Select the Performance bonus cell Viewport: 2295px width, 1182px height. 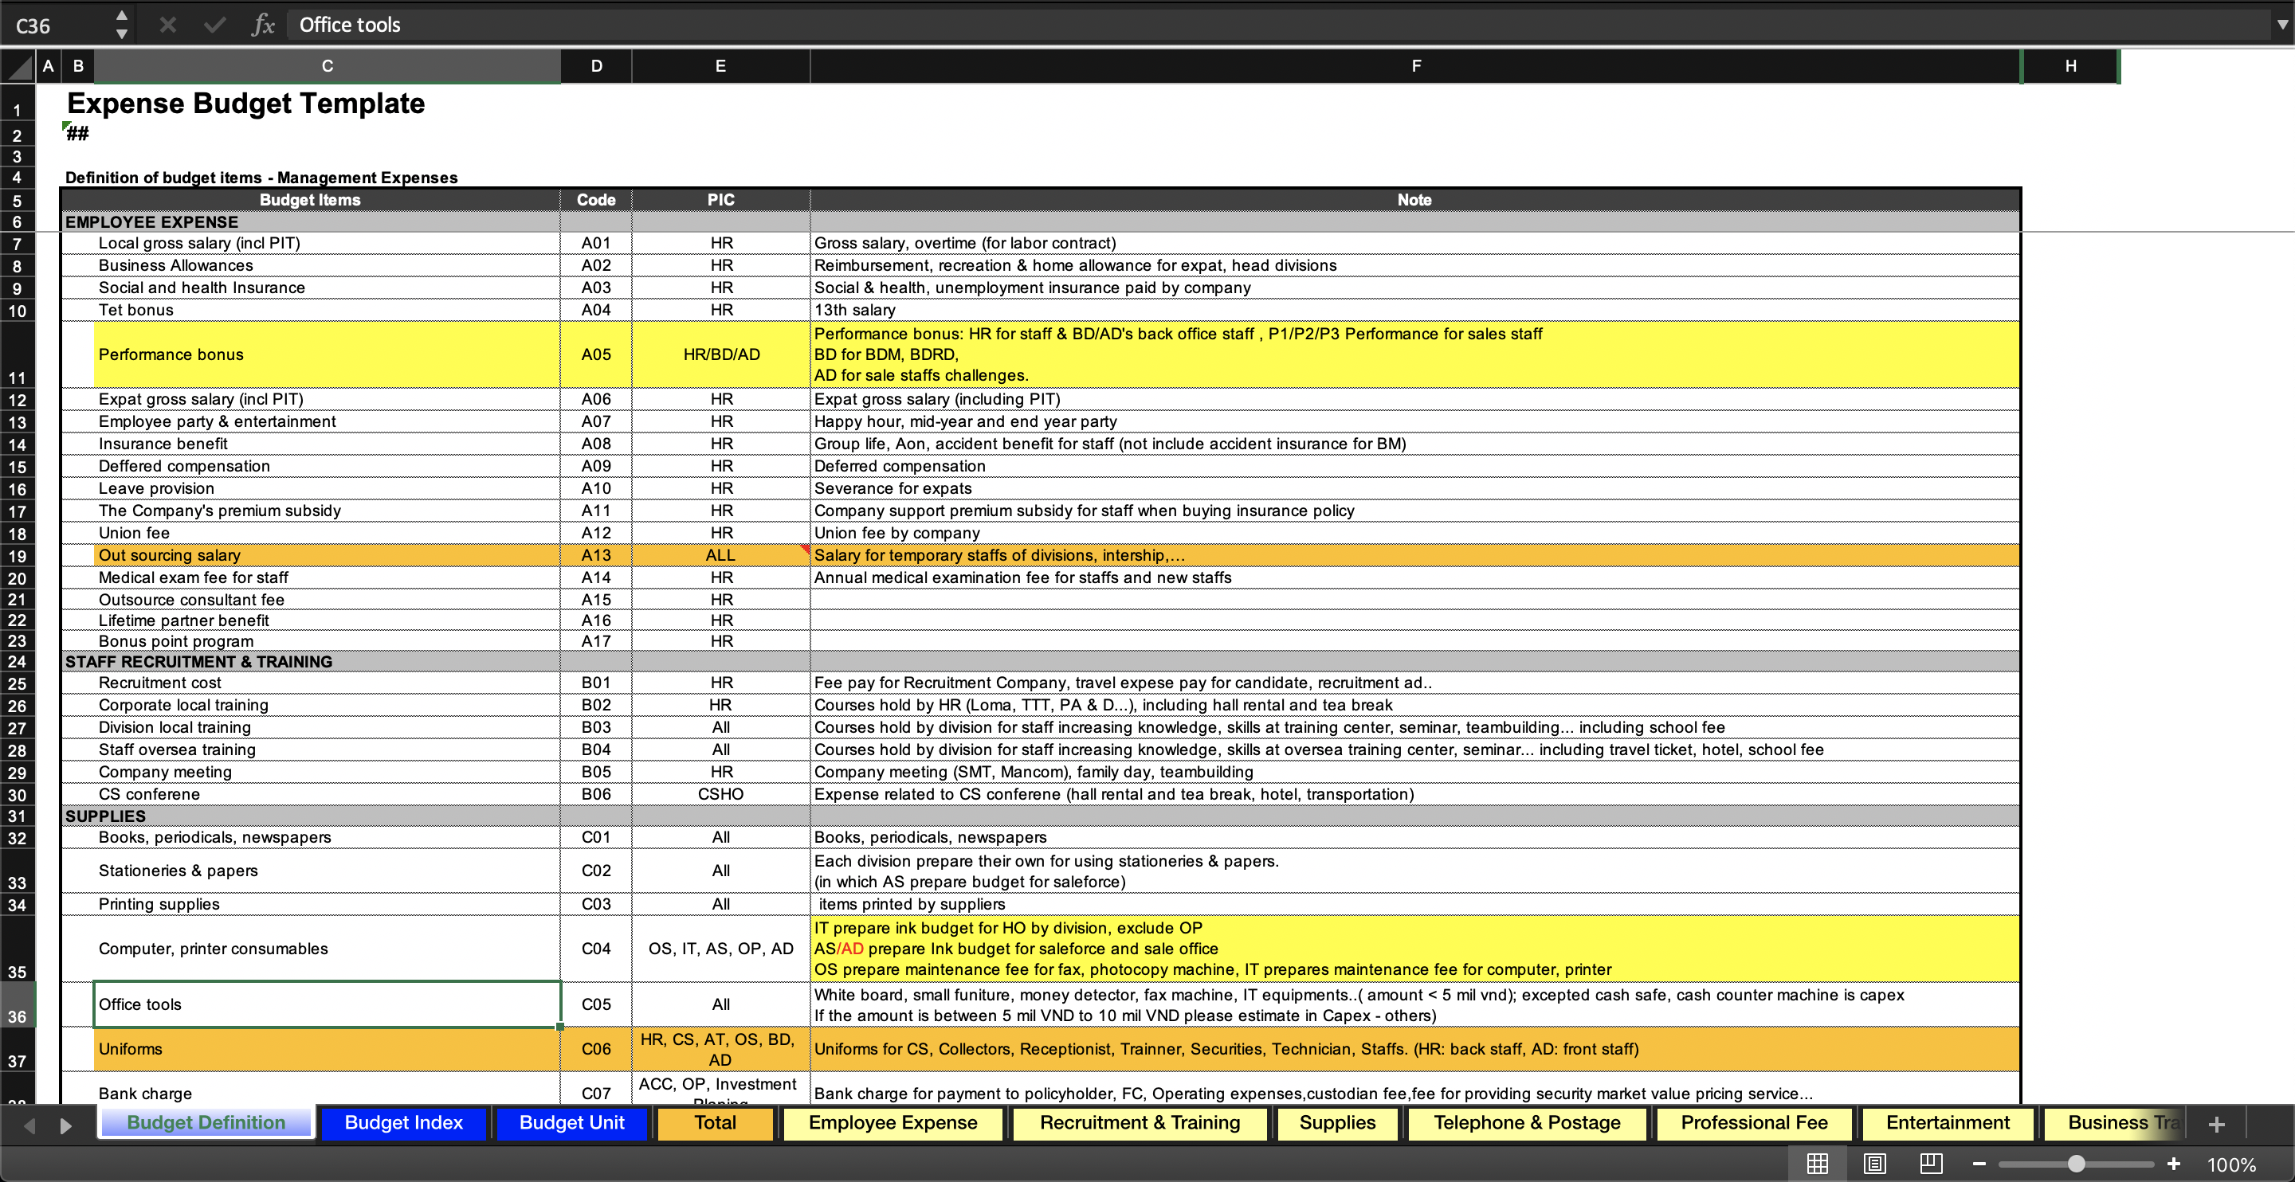(327, 354)
